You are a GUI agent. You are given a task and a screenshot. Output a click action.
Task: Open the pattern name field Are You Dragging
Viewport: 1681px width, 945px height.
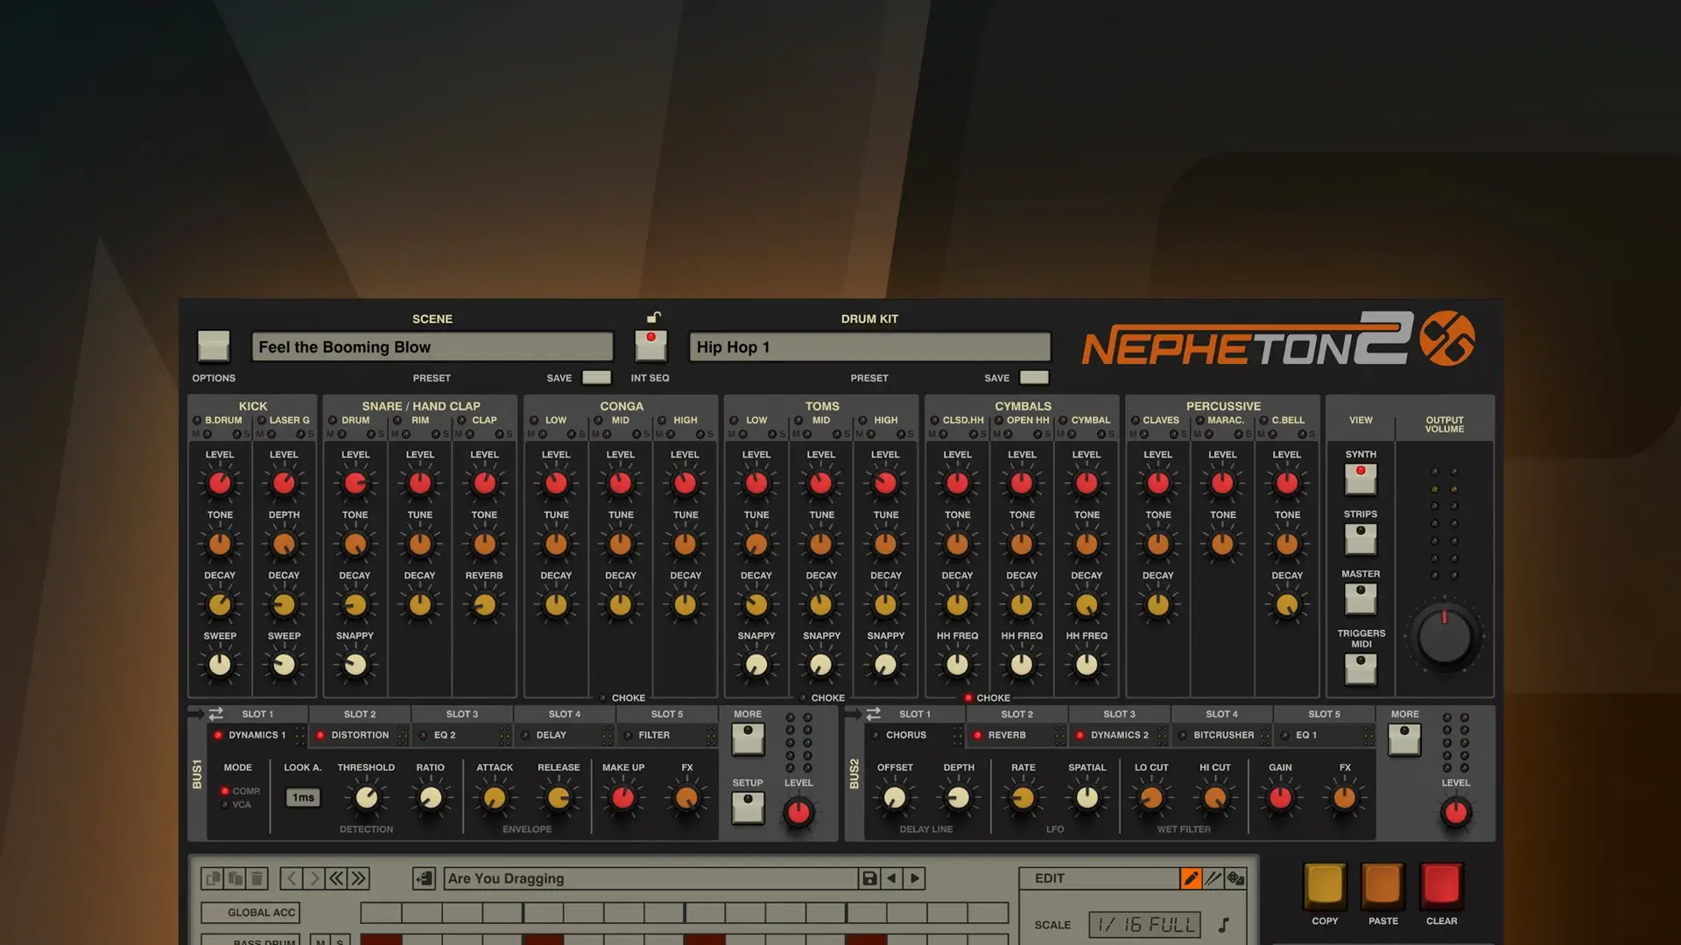[x=651, y=878]
